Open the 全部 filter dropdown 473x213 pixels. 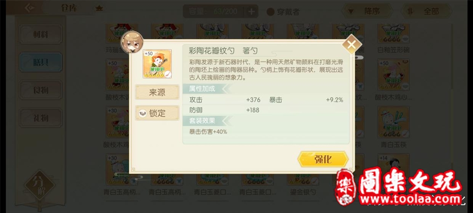click(x=428, y=11)
